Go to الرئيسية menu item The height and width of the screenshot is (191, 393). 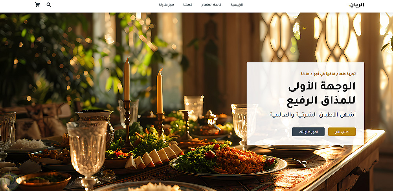[237, 5]
